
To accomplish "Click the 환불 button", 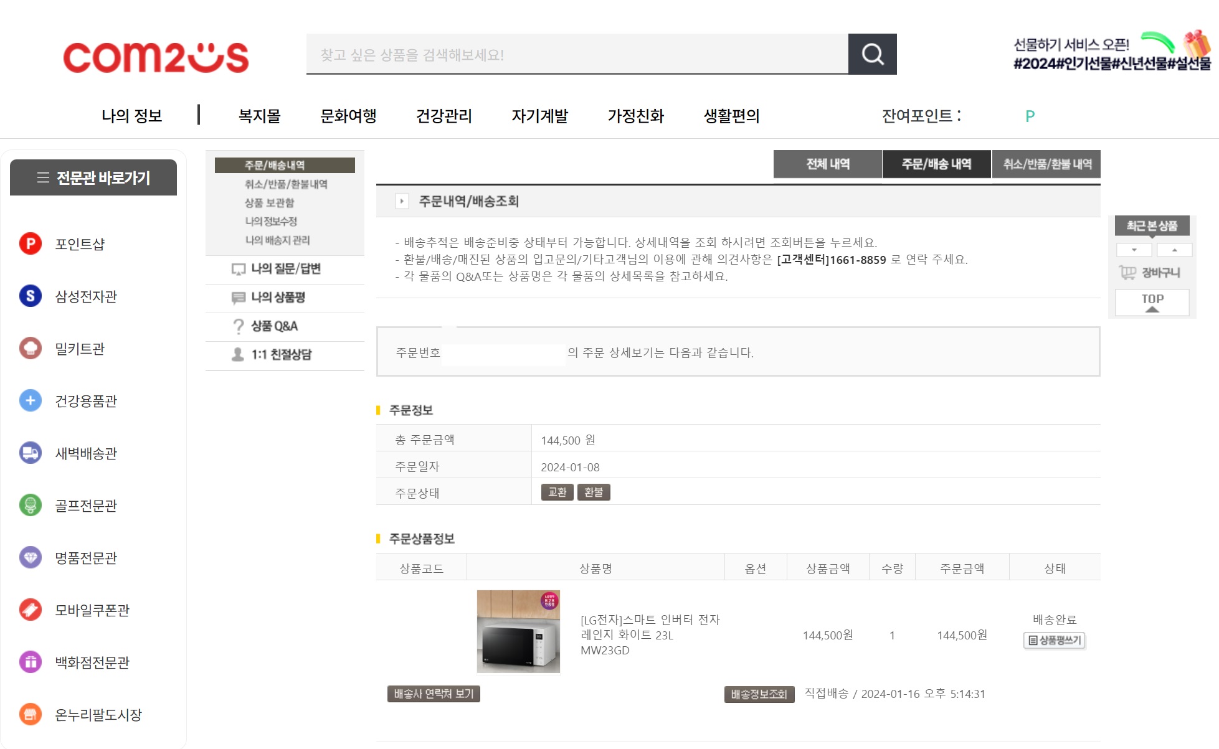I will 594,492.
